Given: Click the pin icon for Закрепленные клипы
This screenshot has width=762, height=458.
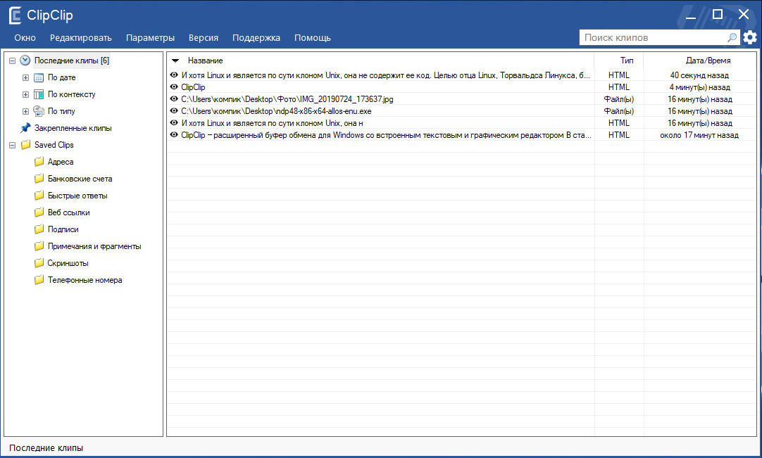Looking at the screenshot, I should coord(25,128).
